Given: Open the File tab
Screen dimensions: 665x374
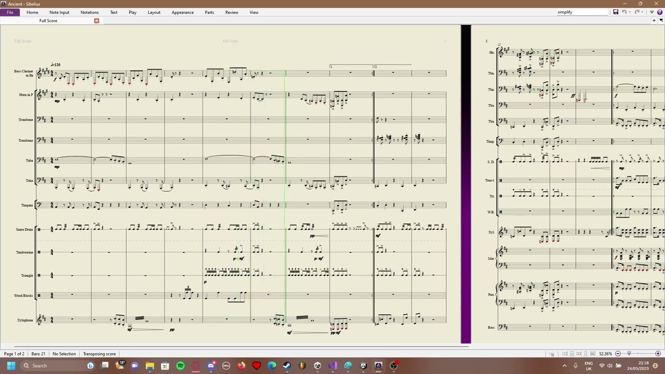Looking at the screenshot, I should (10, 12).
